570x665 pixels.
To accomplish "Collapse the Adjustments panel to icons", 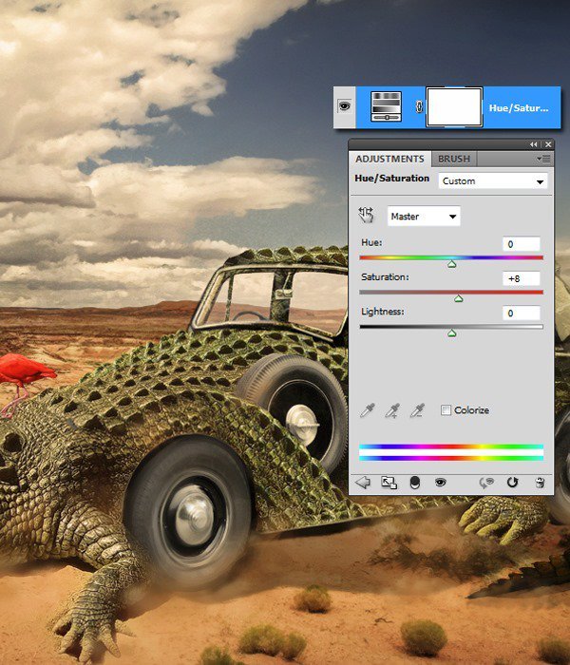I will pos(534,144).
